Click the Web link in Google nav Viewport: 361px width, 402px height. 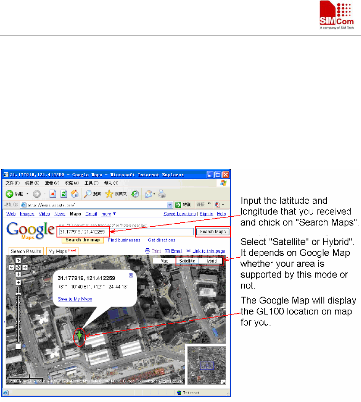click(11, 214)
